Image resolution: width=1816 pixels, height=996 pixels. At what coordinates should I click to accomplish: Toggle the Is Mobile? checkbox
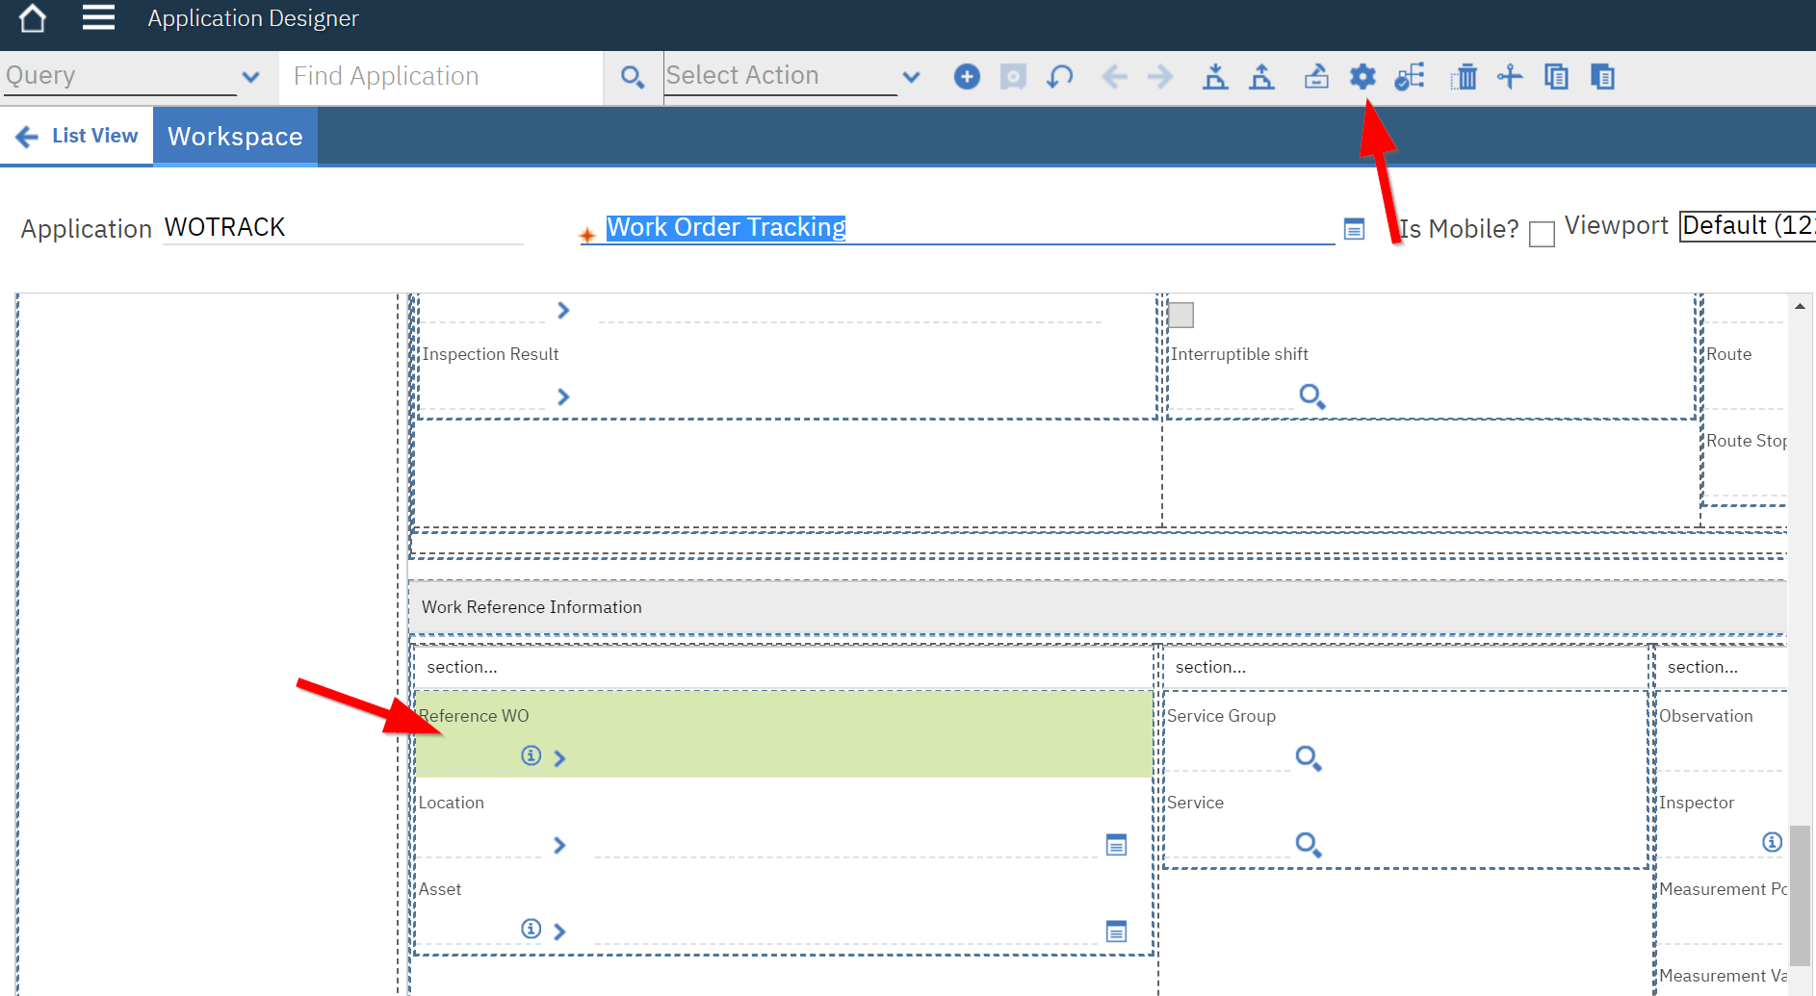point(1542,234)
